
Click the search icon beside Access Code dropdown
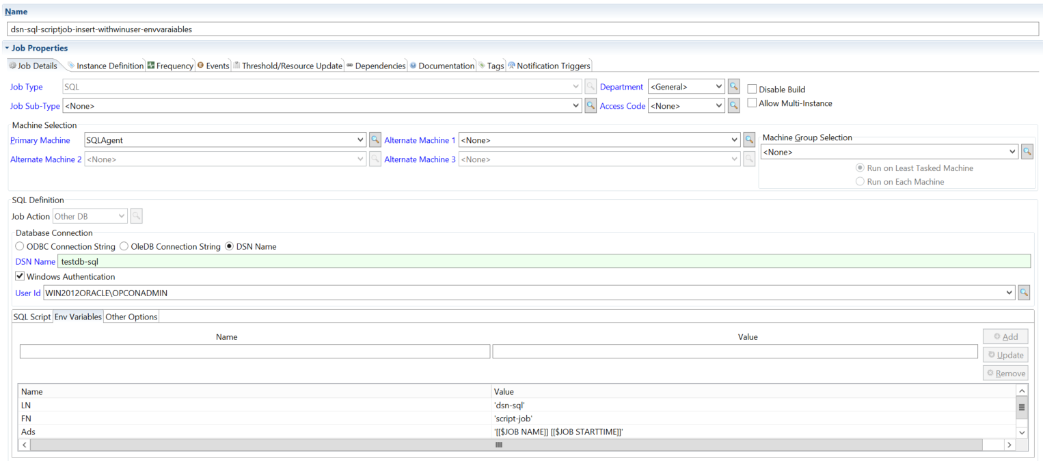733,106
